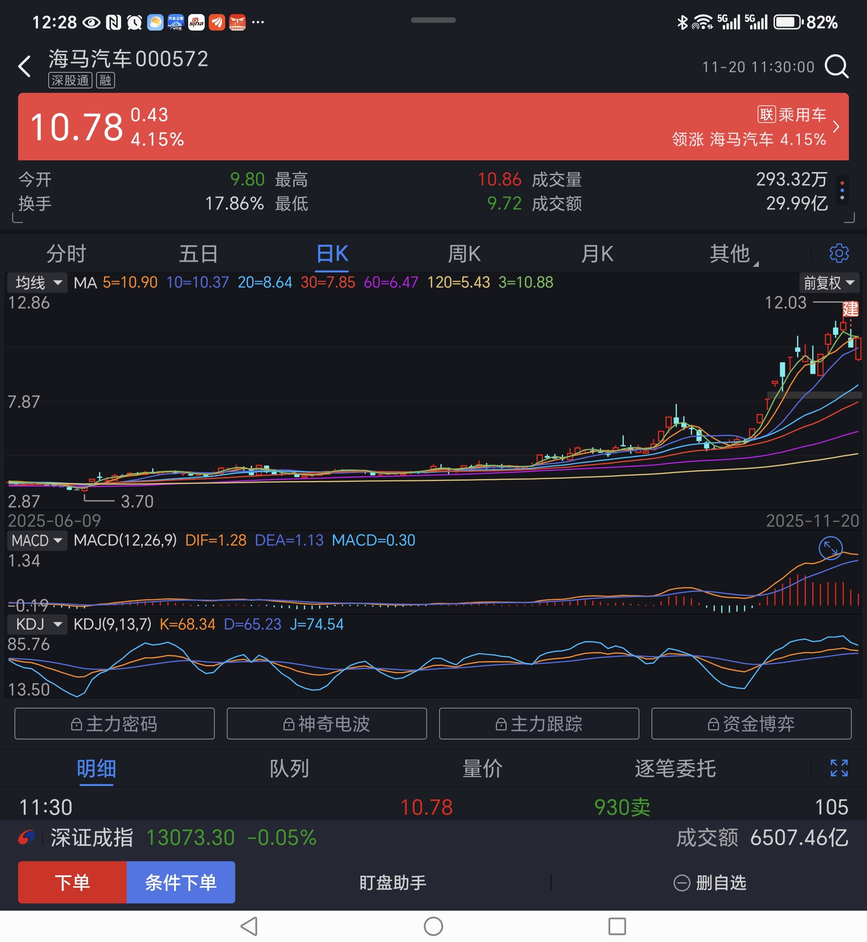Screen dimensions: 867x942
Task: Open the stock search magnifier icon
Action: (x=836, y=67)
